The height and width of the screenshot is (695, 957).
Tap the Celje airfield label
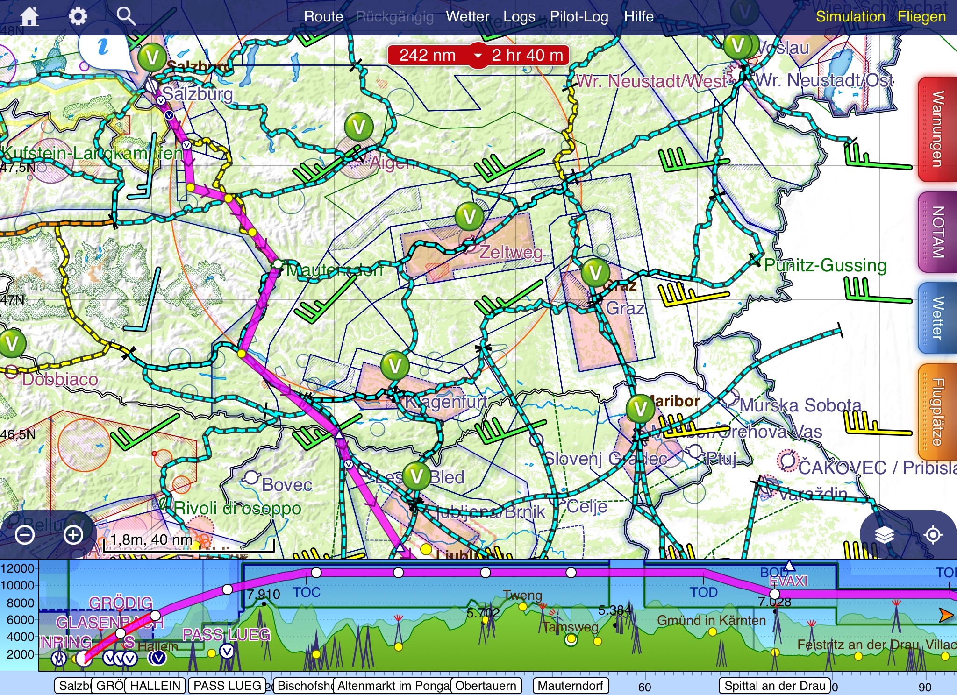tap(587, 506)
